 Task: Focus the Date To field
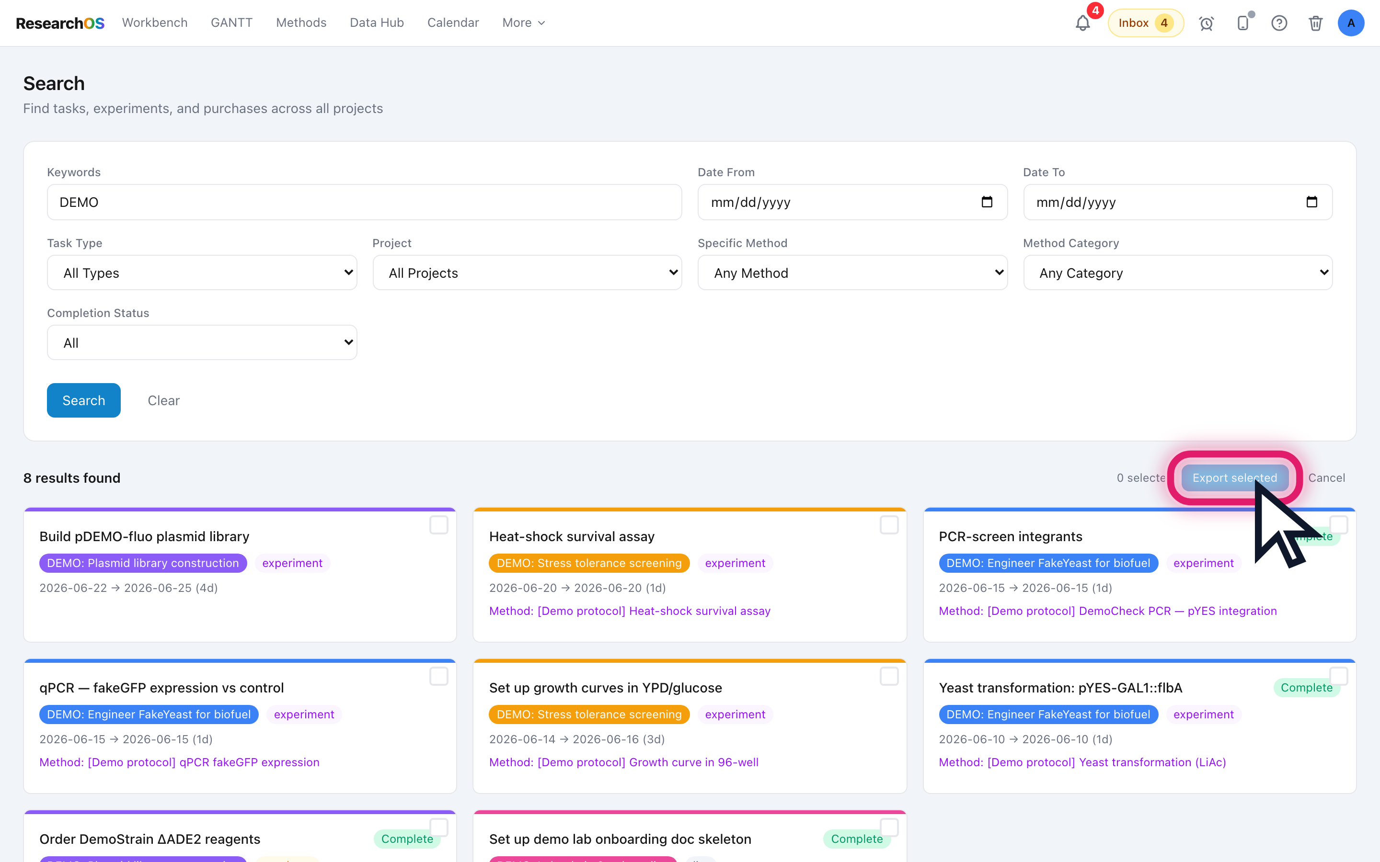[x=1178, y=202]
